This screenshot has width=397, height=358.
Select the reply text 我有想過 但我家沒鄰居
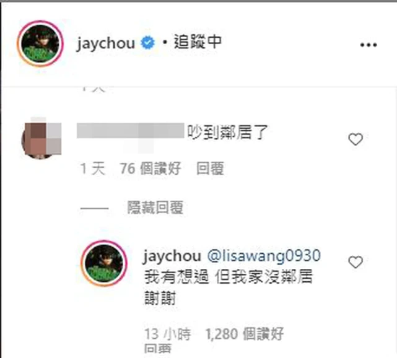[x=229, y=277]
